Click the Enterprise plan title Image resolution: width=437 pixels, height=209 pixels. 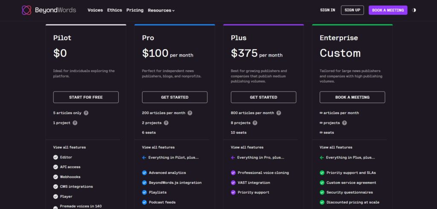pyautogui.click(x=338, y=38)
